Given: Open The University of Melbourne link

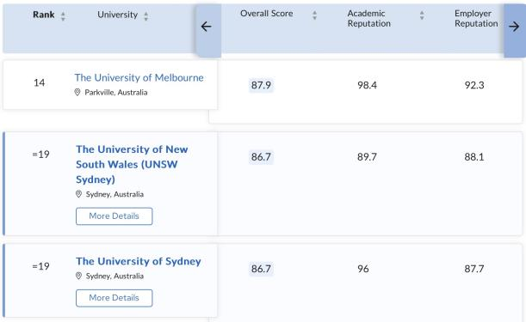Looking at the screenshot, I should tap(139, 77).
